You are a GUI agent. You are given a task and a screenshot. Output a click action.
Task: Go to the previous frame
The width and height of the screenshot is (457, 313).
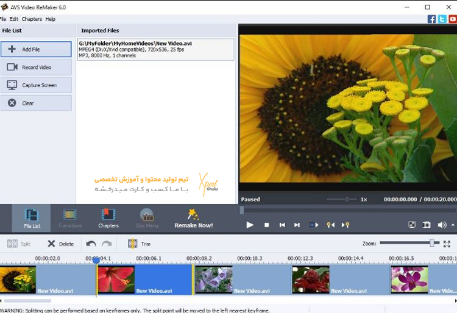pos(282,225)
